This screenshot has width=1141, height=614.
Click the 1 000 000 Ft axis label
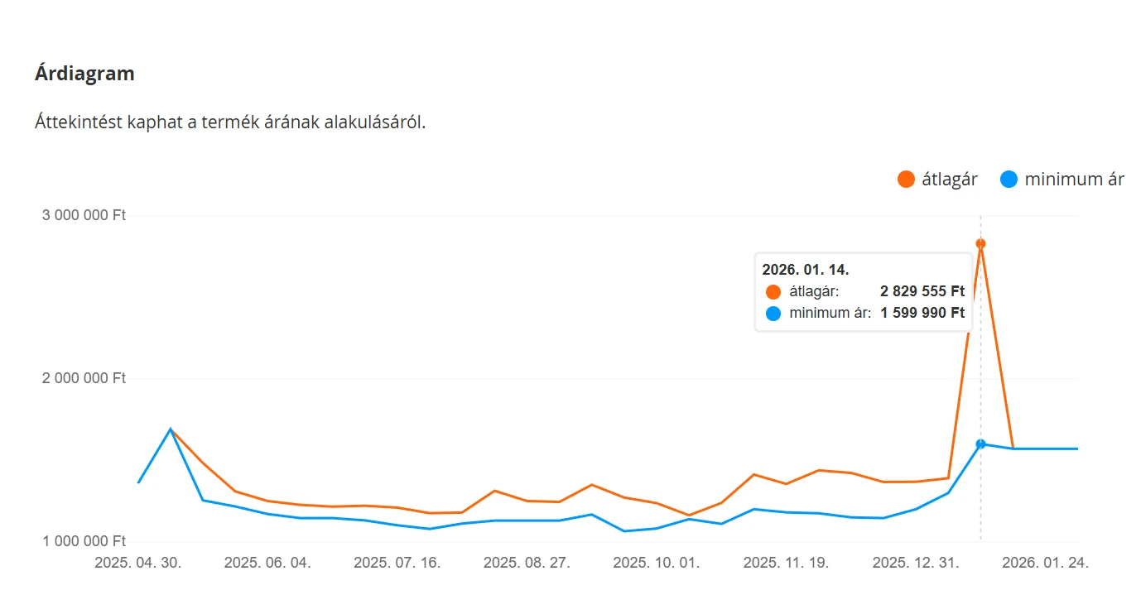point(84,541)
